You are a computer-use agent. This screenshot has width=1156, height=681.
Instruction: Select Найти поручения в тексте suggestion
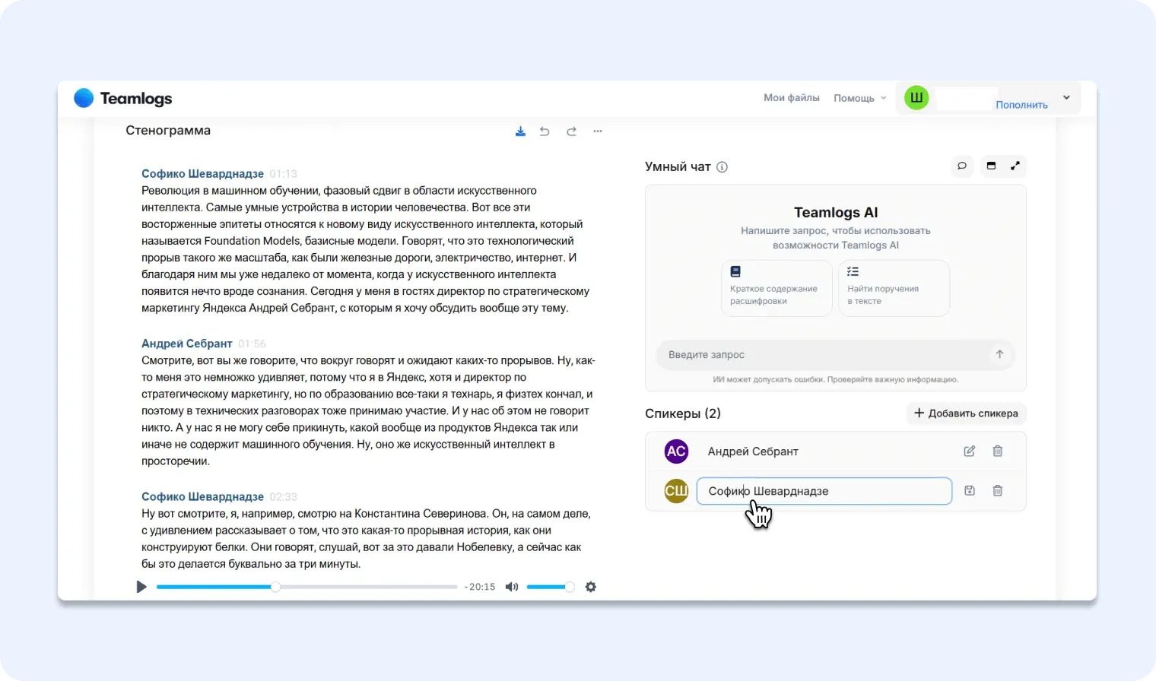[x=894, y=288]
